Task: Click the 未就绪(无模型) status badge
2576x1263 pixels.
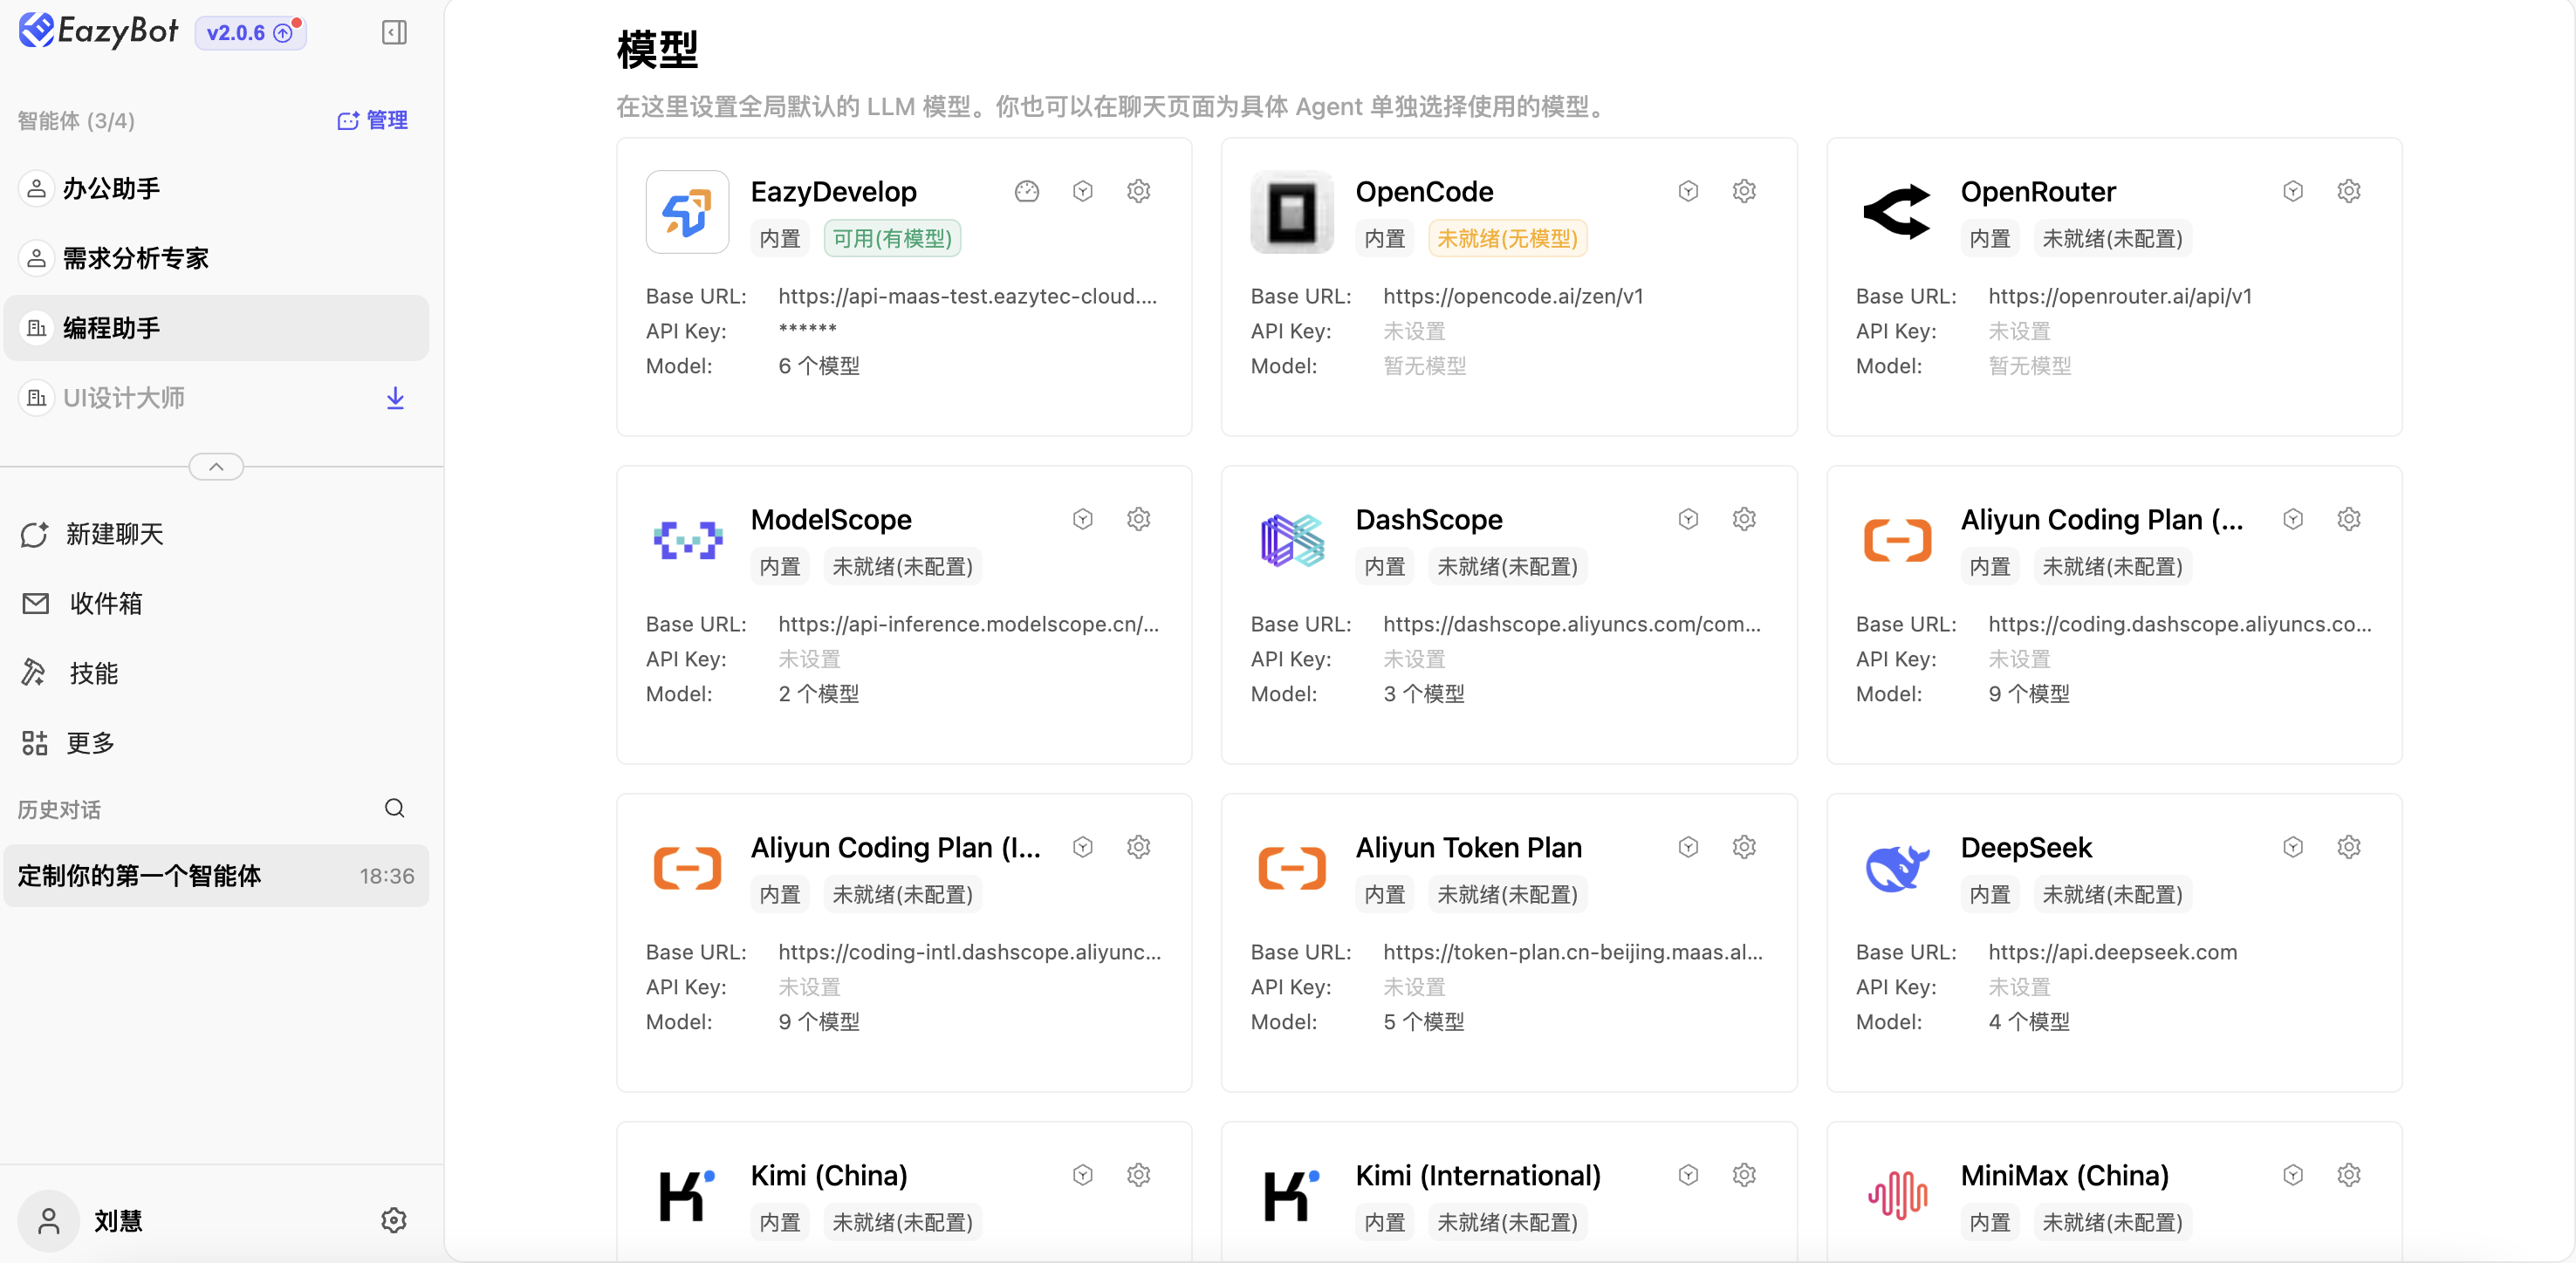Action: [x=1507, y=239]
